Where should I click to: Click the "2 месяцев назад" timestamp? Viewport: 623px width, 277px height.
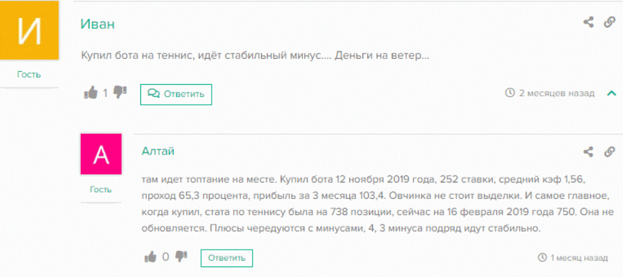point(556,93)
